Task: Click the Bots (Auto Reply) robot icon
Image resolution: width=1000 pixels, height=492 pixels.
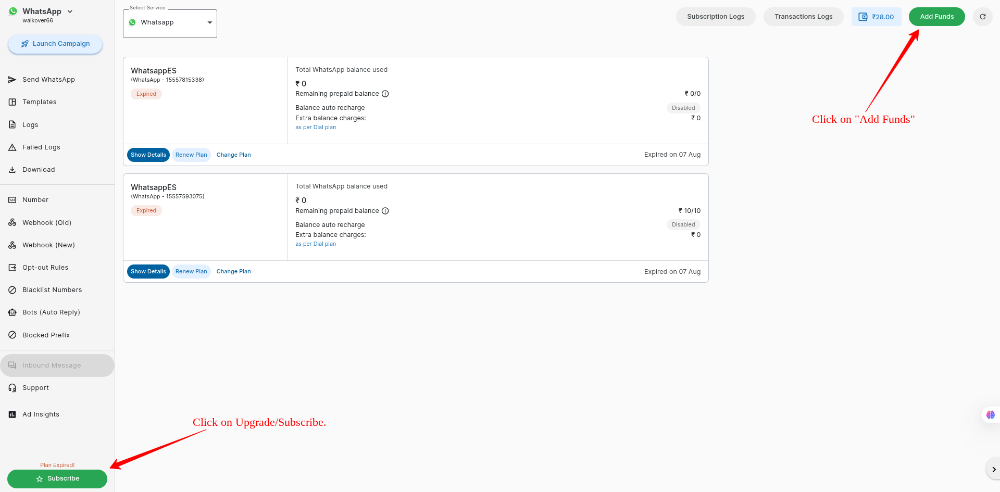Action: (x=12, y=312)
